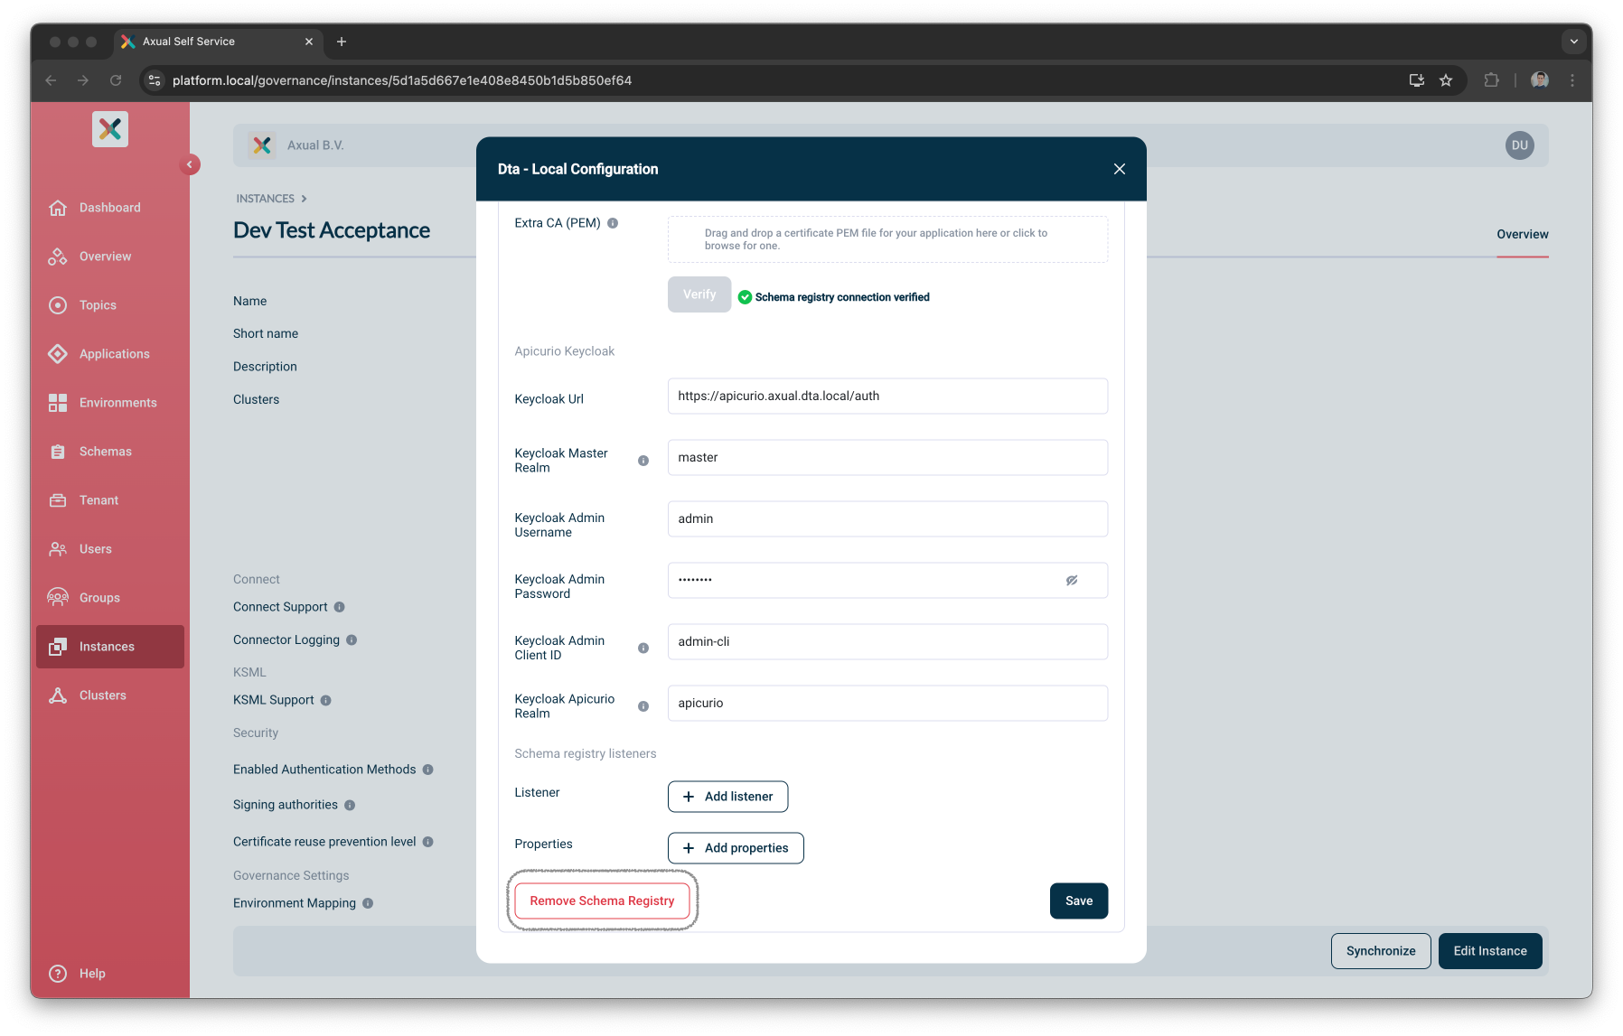Open Groups sidebar item
Viewport: 1623px width, 1036px height.
pyautogui.click(x=109, y=598)
